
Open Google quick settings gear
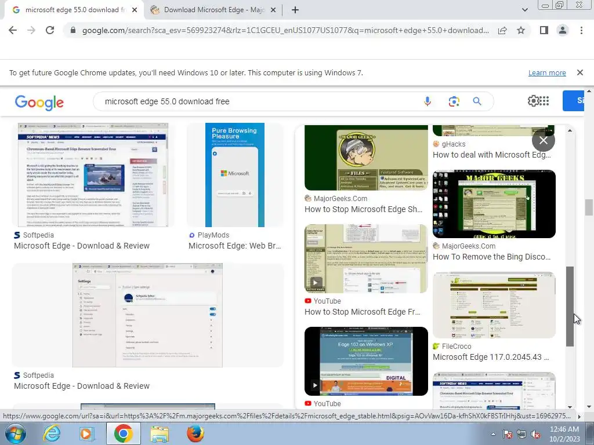coord(533,101)
